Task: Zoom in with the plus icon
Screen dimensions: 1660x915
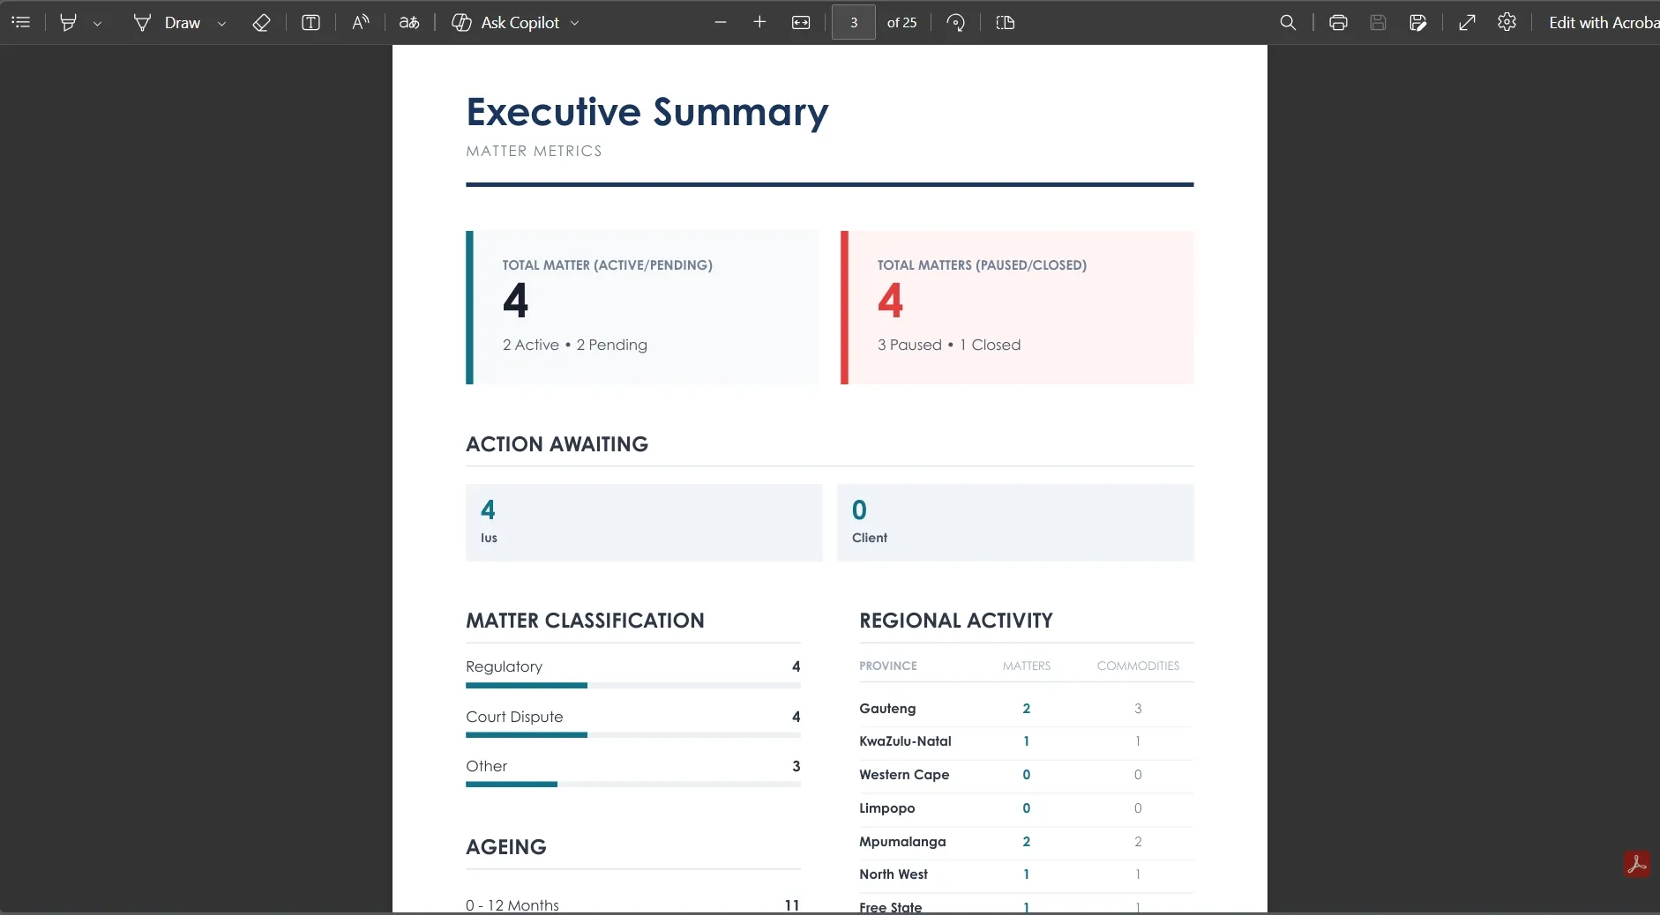Action: 759,23
